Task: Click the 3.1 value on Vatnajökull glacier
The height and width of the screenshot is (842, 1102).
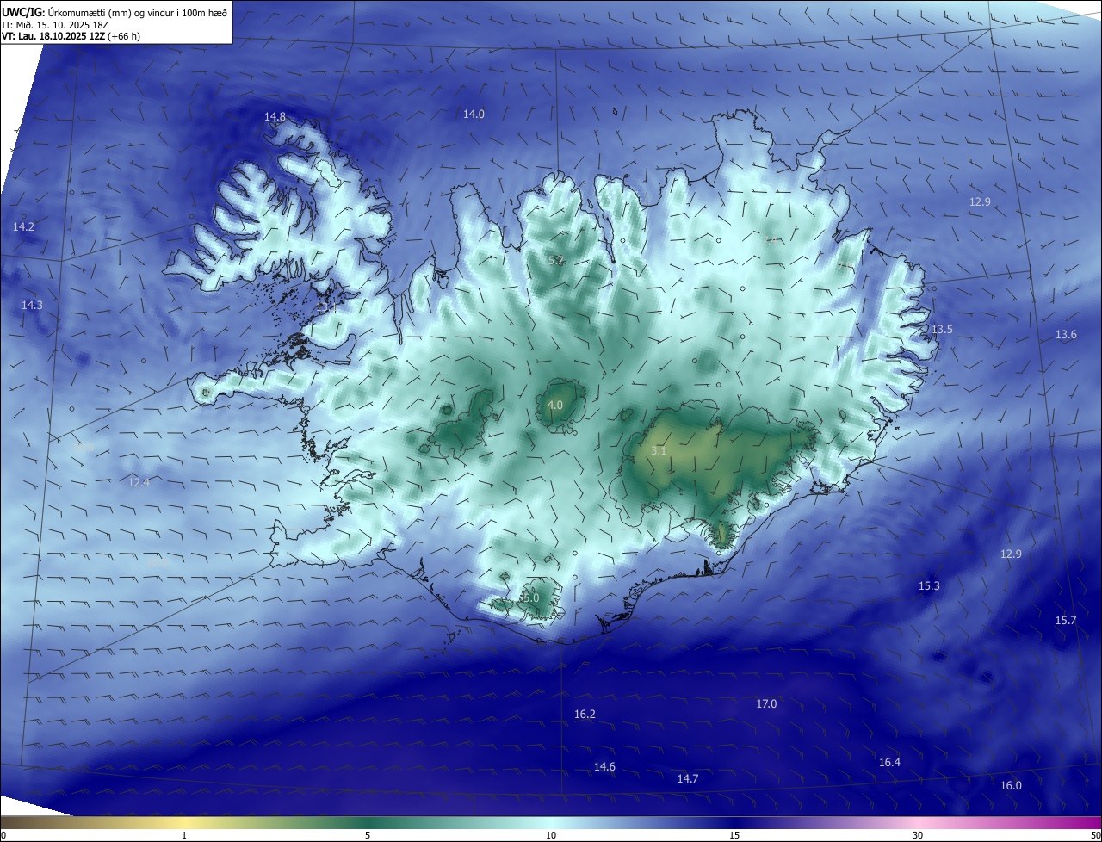Action: 659,450
